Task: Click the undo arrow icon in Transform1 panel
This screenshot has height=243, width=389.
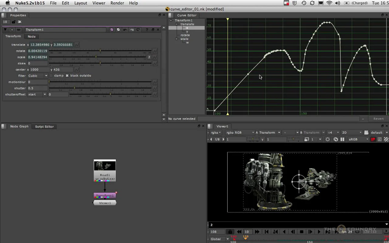Action: click(125, 30)
